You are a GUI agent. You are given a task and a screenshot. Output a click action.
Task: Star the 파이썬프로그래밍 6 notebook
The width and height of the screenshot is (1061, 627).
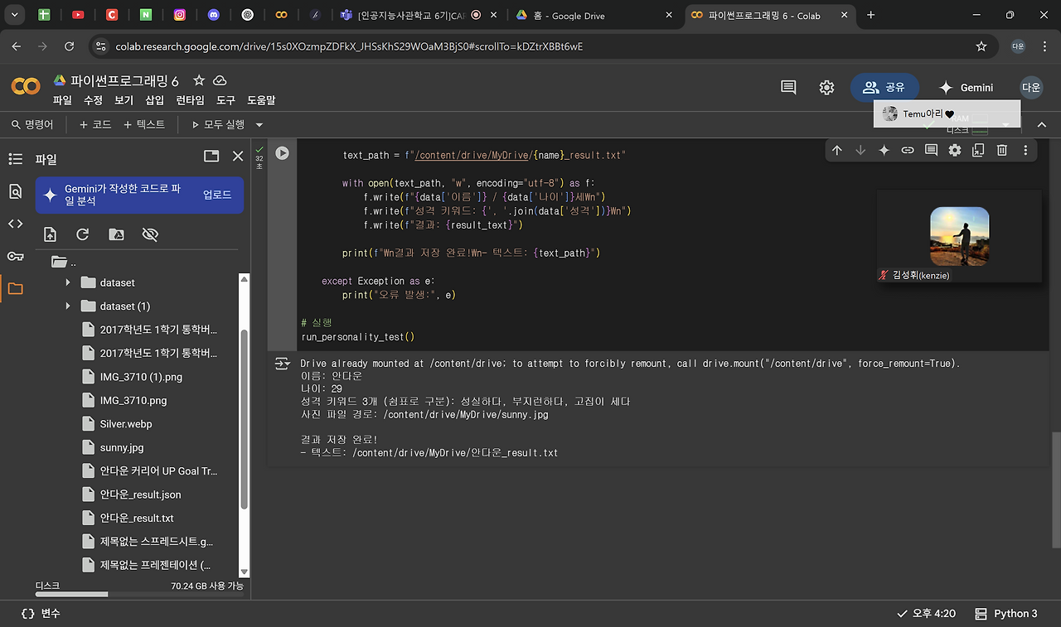pyautogui.click(x=199, y=80)
